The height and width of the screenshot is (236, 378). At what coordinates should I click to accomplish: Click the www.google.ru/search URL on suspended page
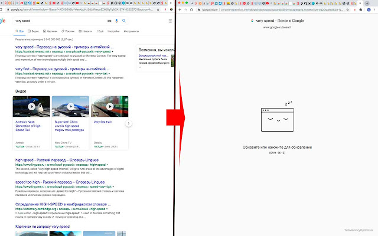[x=277, y=28]
